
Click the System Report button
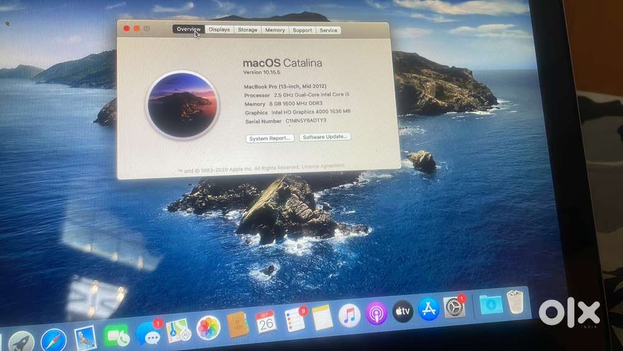pyautogui.click(x=270, y=138)
